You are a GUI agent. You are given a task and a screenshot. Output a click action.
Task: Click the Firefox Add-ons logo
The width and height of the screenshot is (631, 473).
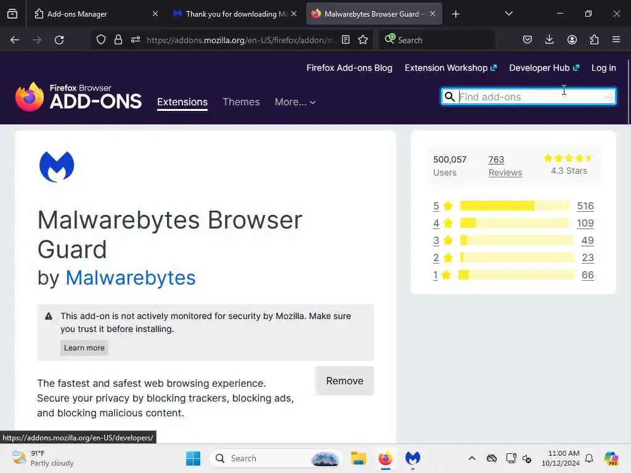click(78, 97)
